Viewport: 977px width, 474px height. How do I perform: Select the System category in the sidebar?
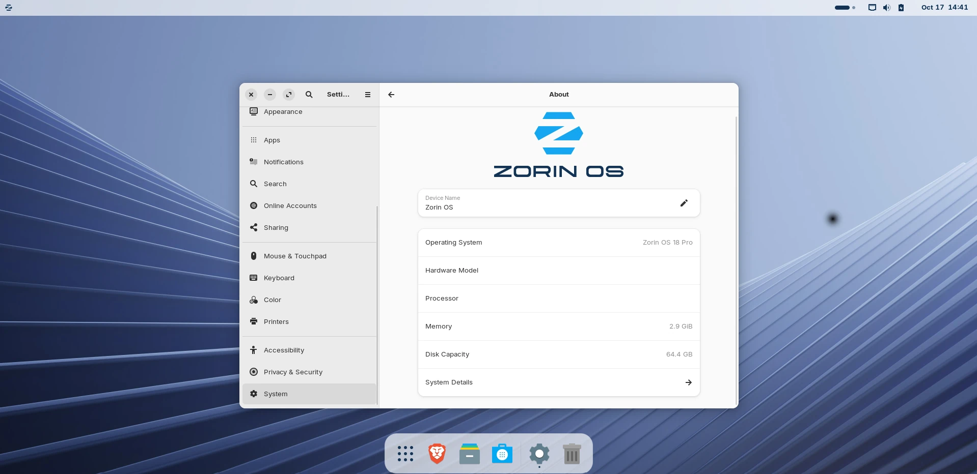276,394
